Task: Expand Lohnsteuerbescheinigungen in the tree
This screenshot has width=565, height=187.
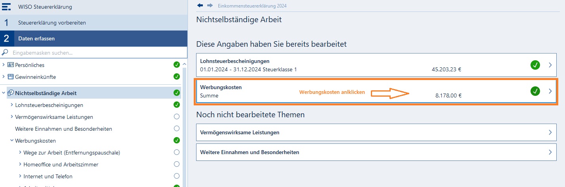Action: (11, 105)
